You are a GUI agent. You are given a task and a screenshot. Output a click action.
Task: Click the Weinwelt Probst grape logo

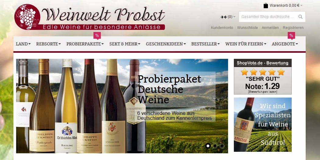(27, 17)
